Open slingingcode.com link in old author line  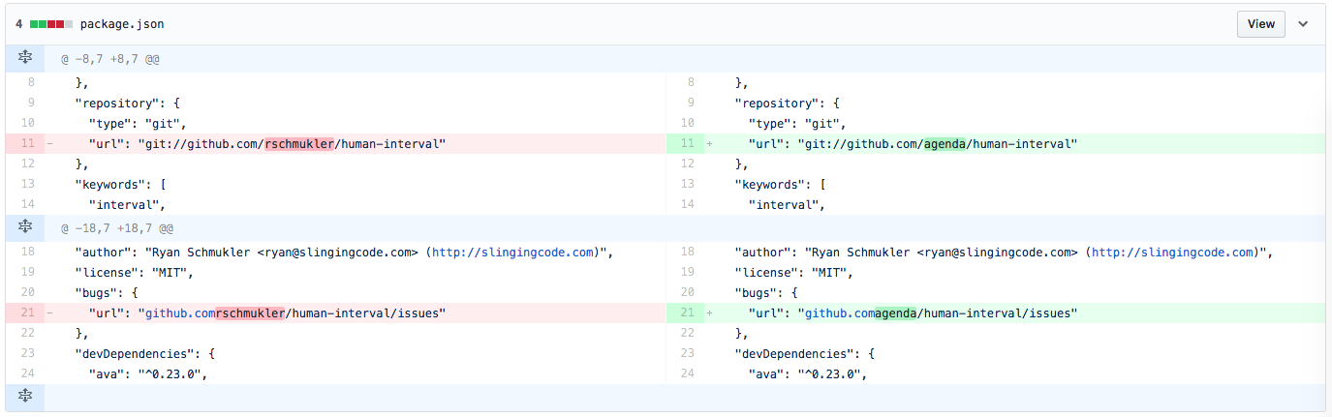(512, 253)
